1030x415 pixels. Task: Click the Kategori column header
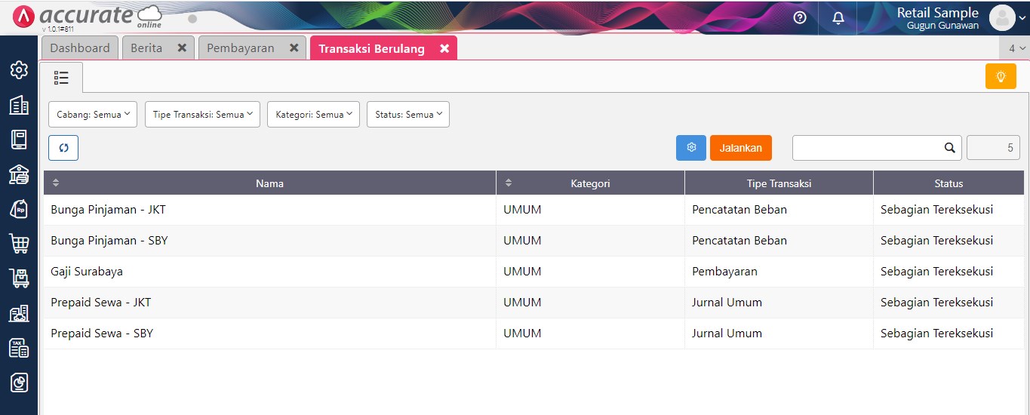click(590, 183)
